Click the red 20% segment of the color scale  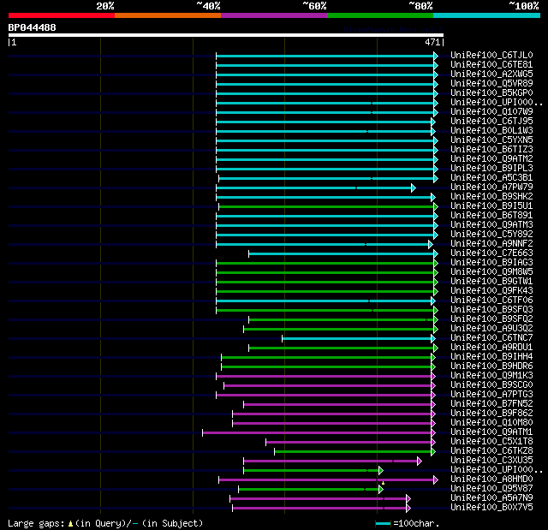62,15
